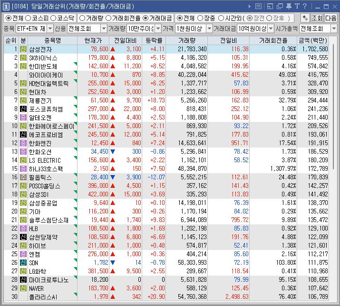This screenshot has width=340, height=306.
Task: Open the 가격 1천원이상 dropdown
Action: pos(209,28)
